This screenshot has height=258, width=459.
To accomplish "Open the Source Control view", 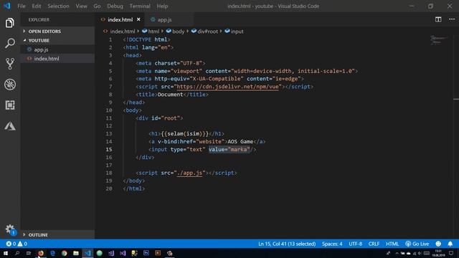I will click(x=9, y=64).
